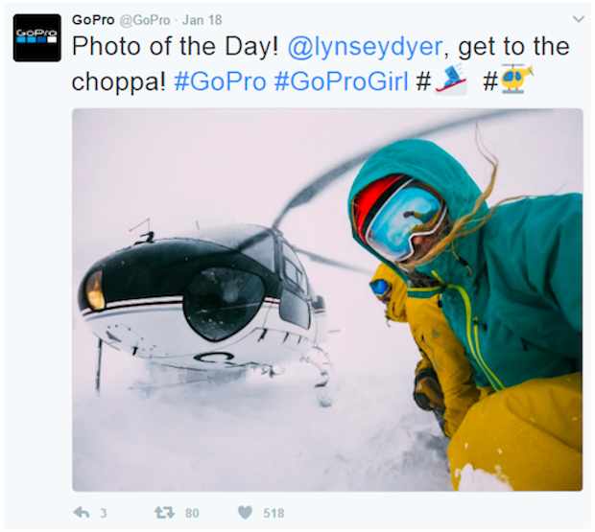
Task: Retweet using the retweet arrows icon
Action: point(164,513)
